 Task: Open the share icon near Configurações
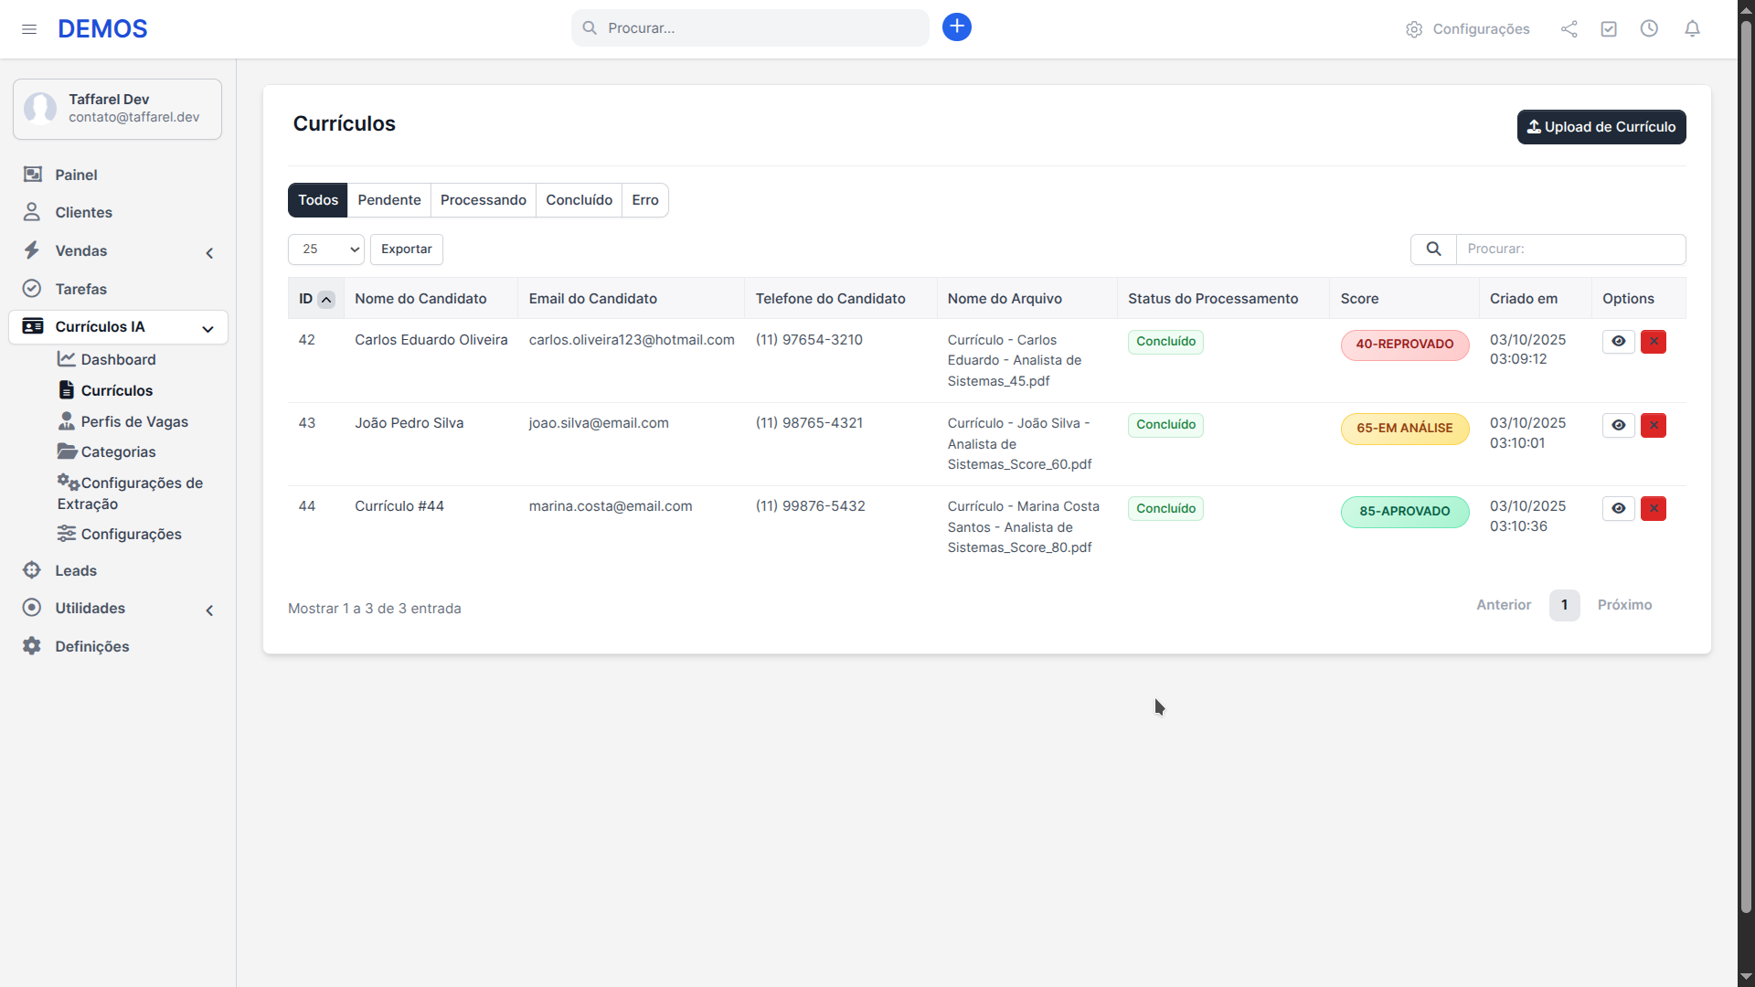coord(1569,28)
